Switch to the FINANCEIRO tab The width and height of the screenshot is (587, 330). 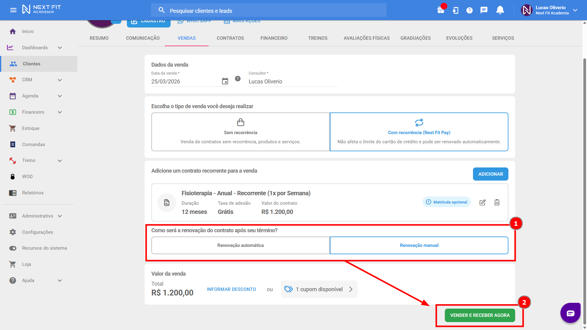tap(274, 38)
